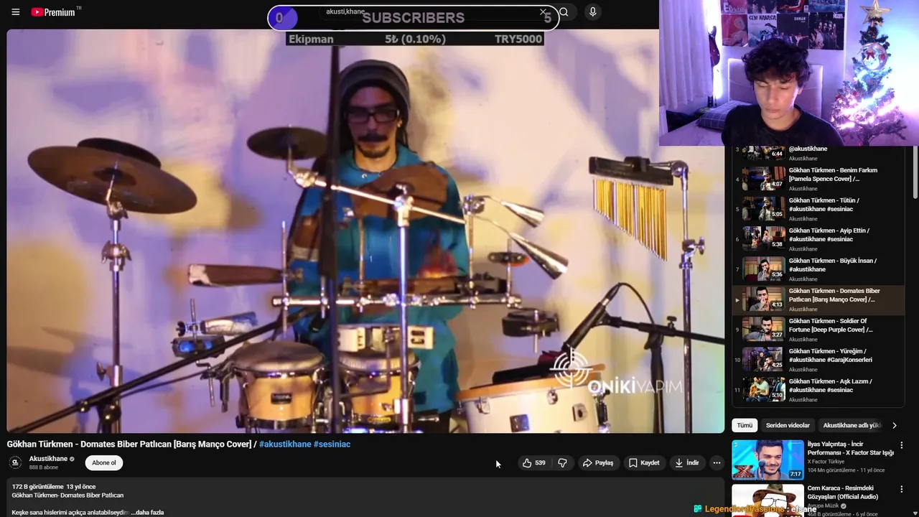Click the main video player area
This screenshot has width=919, height=517.
tap(365, 231)
